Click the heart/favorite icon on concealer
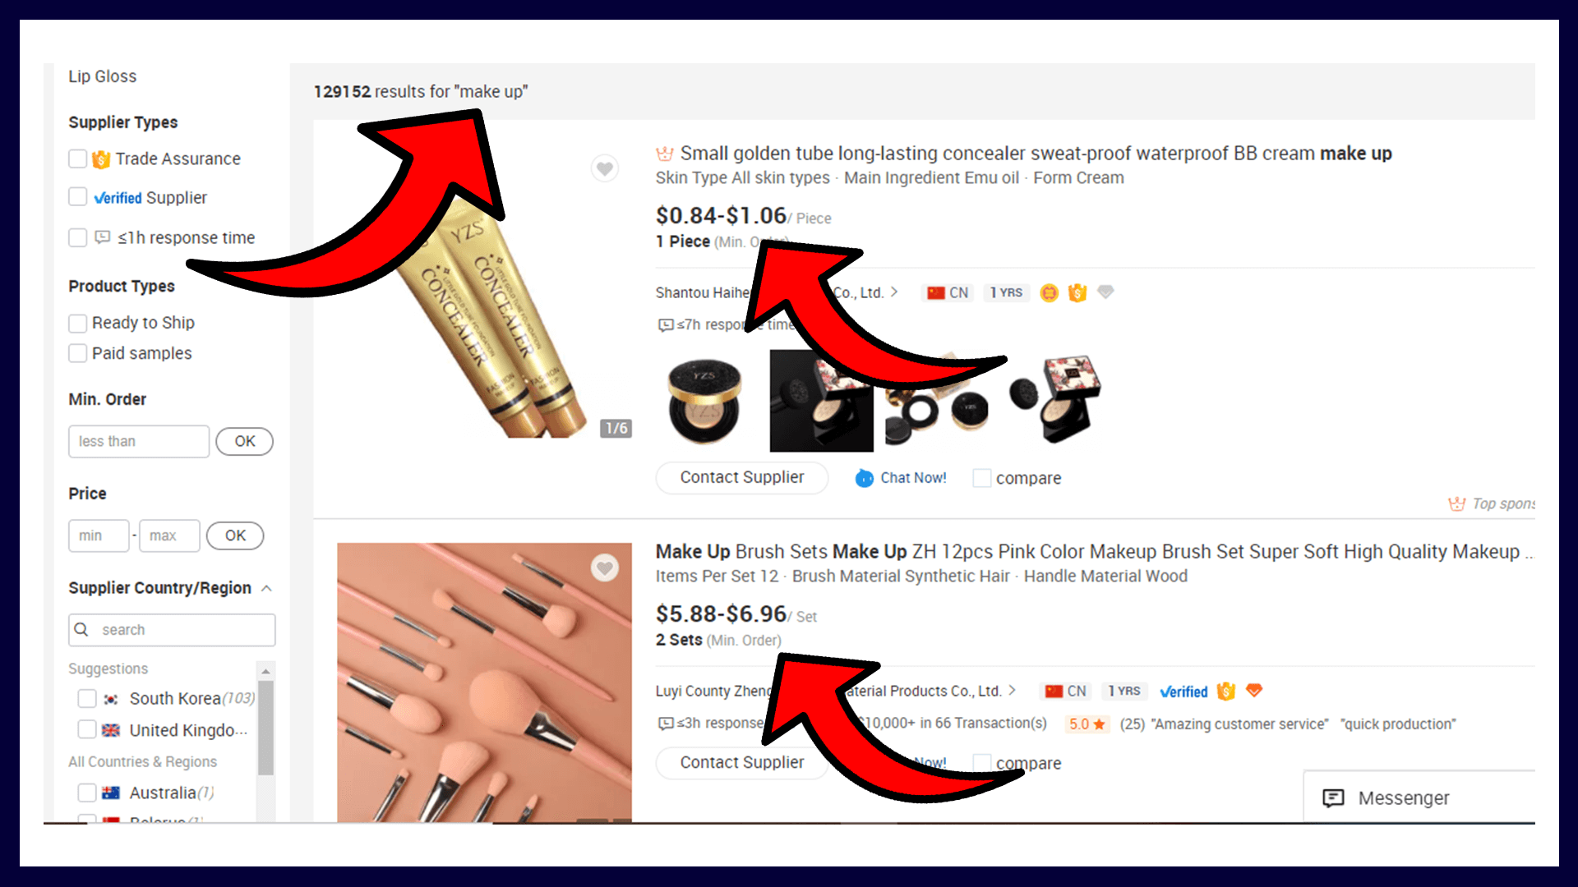Image resolution: width=1578 pixels, height=887 pixels. click(x=604, y=168)
